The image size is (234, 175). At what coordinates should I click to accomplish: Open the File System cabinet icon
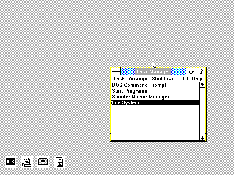[x=60, y=162]
